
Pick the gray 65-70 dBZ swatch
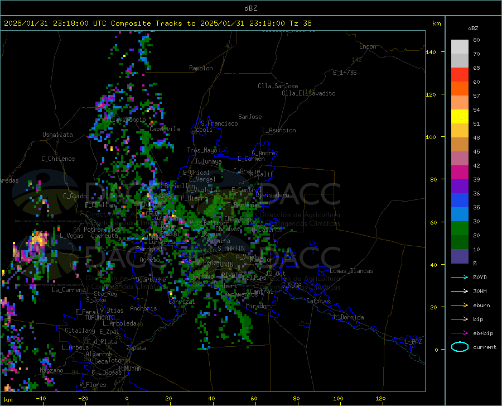(460, 61)
